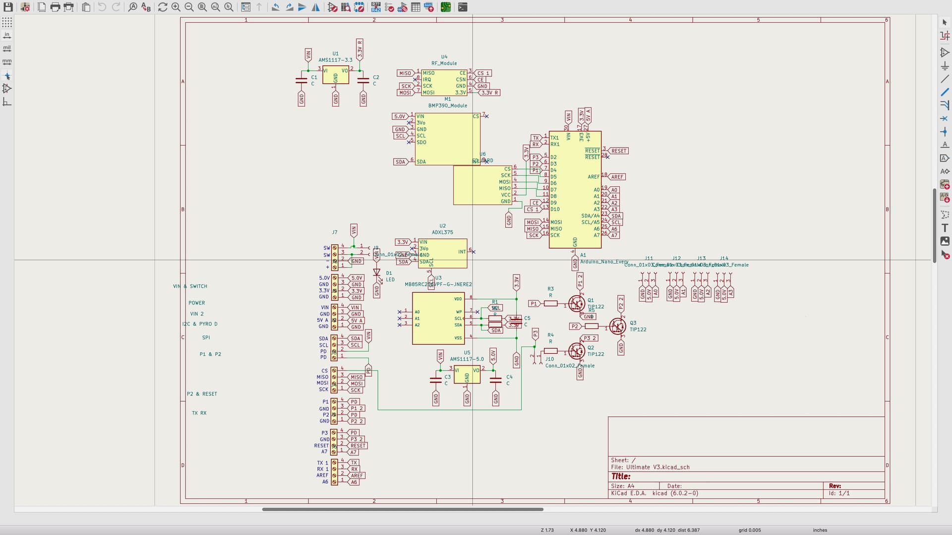Rotate selection counterclockwise

point(276,7)
